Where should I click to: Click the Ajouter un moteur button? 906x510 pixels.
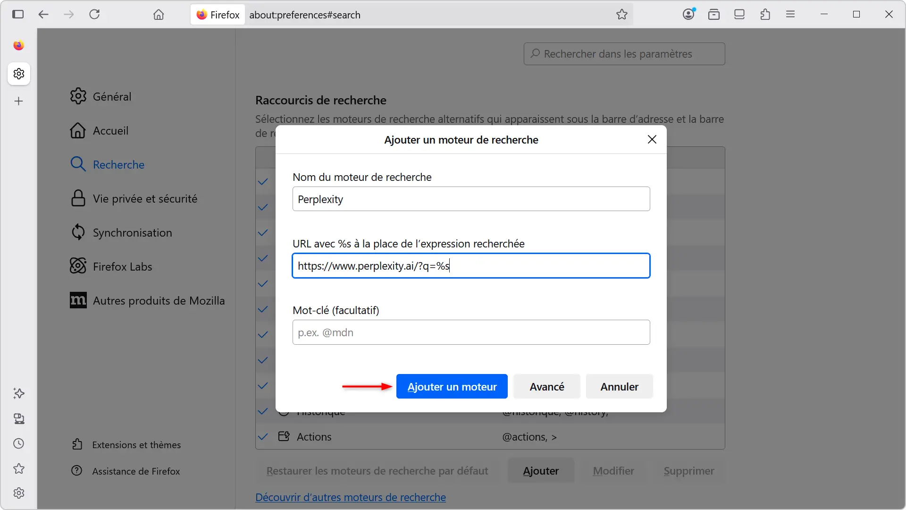[452, 387]
